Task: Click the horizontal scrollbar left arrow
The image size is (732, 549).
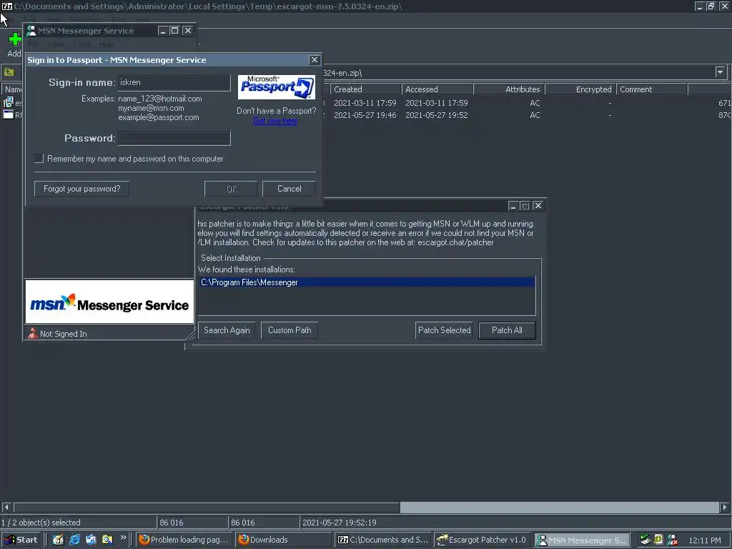Action: (6, 507)
